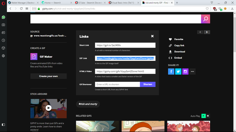236x132 pixels.
Task: Click Copy link option
Action: [x=176, y=45]
